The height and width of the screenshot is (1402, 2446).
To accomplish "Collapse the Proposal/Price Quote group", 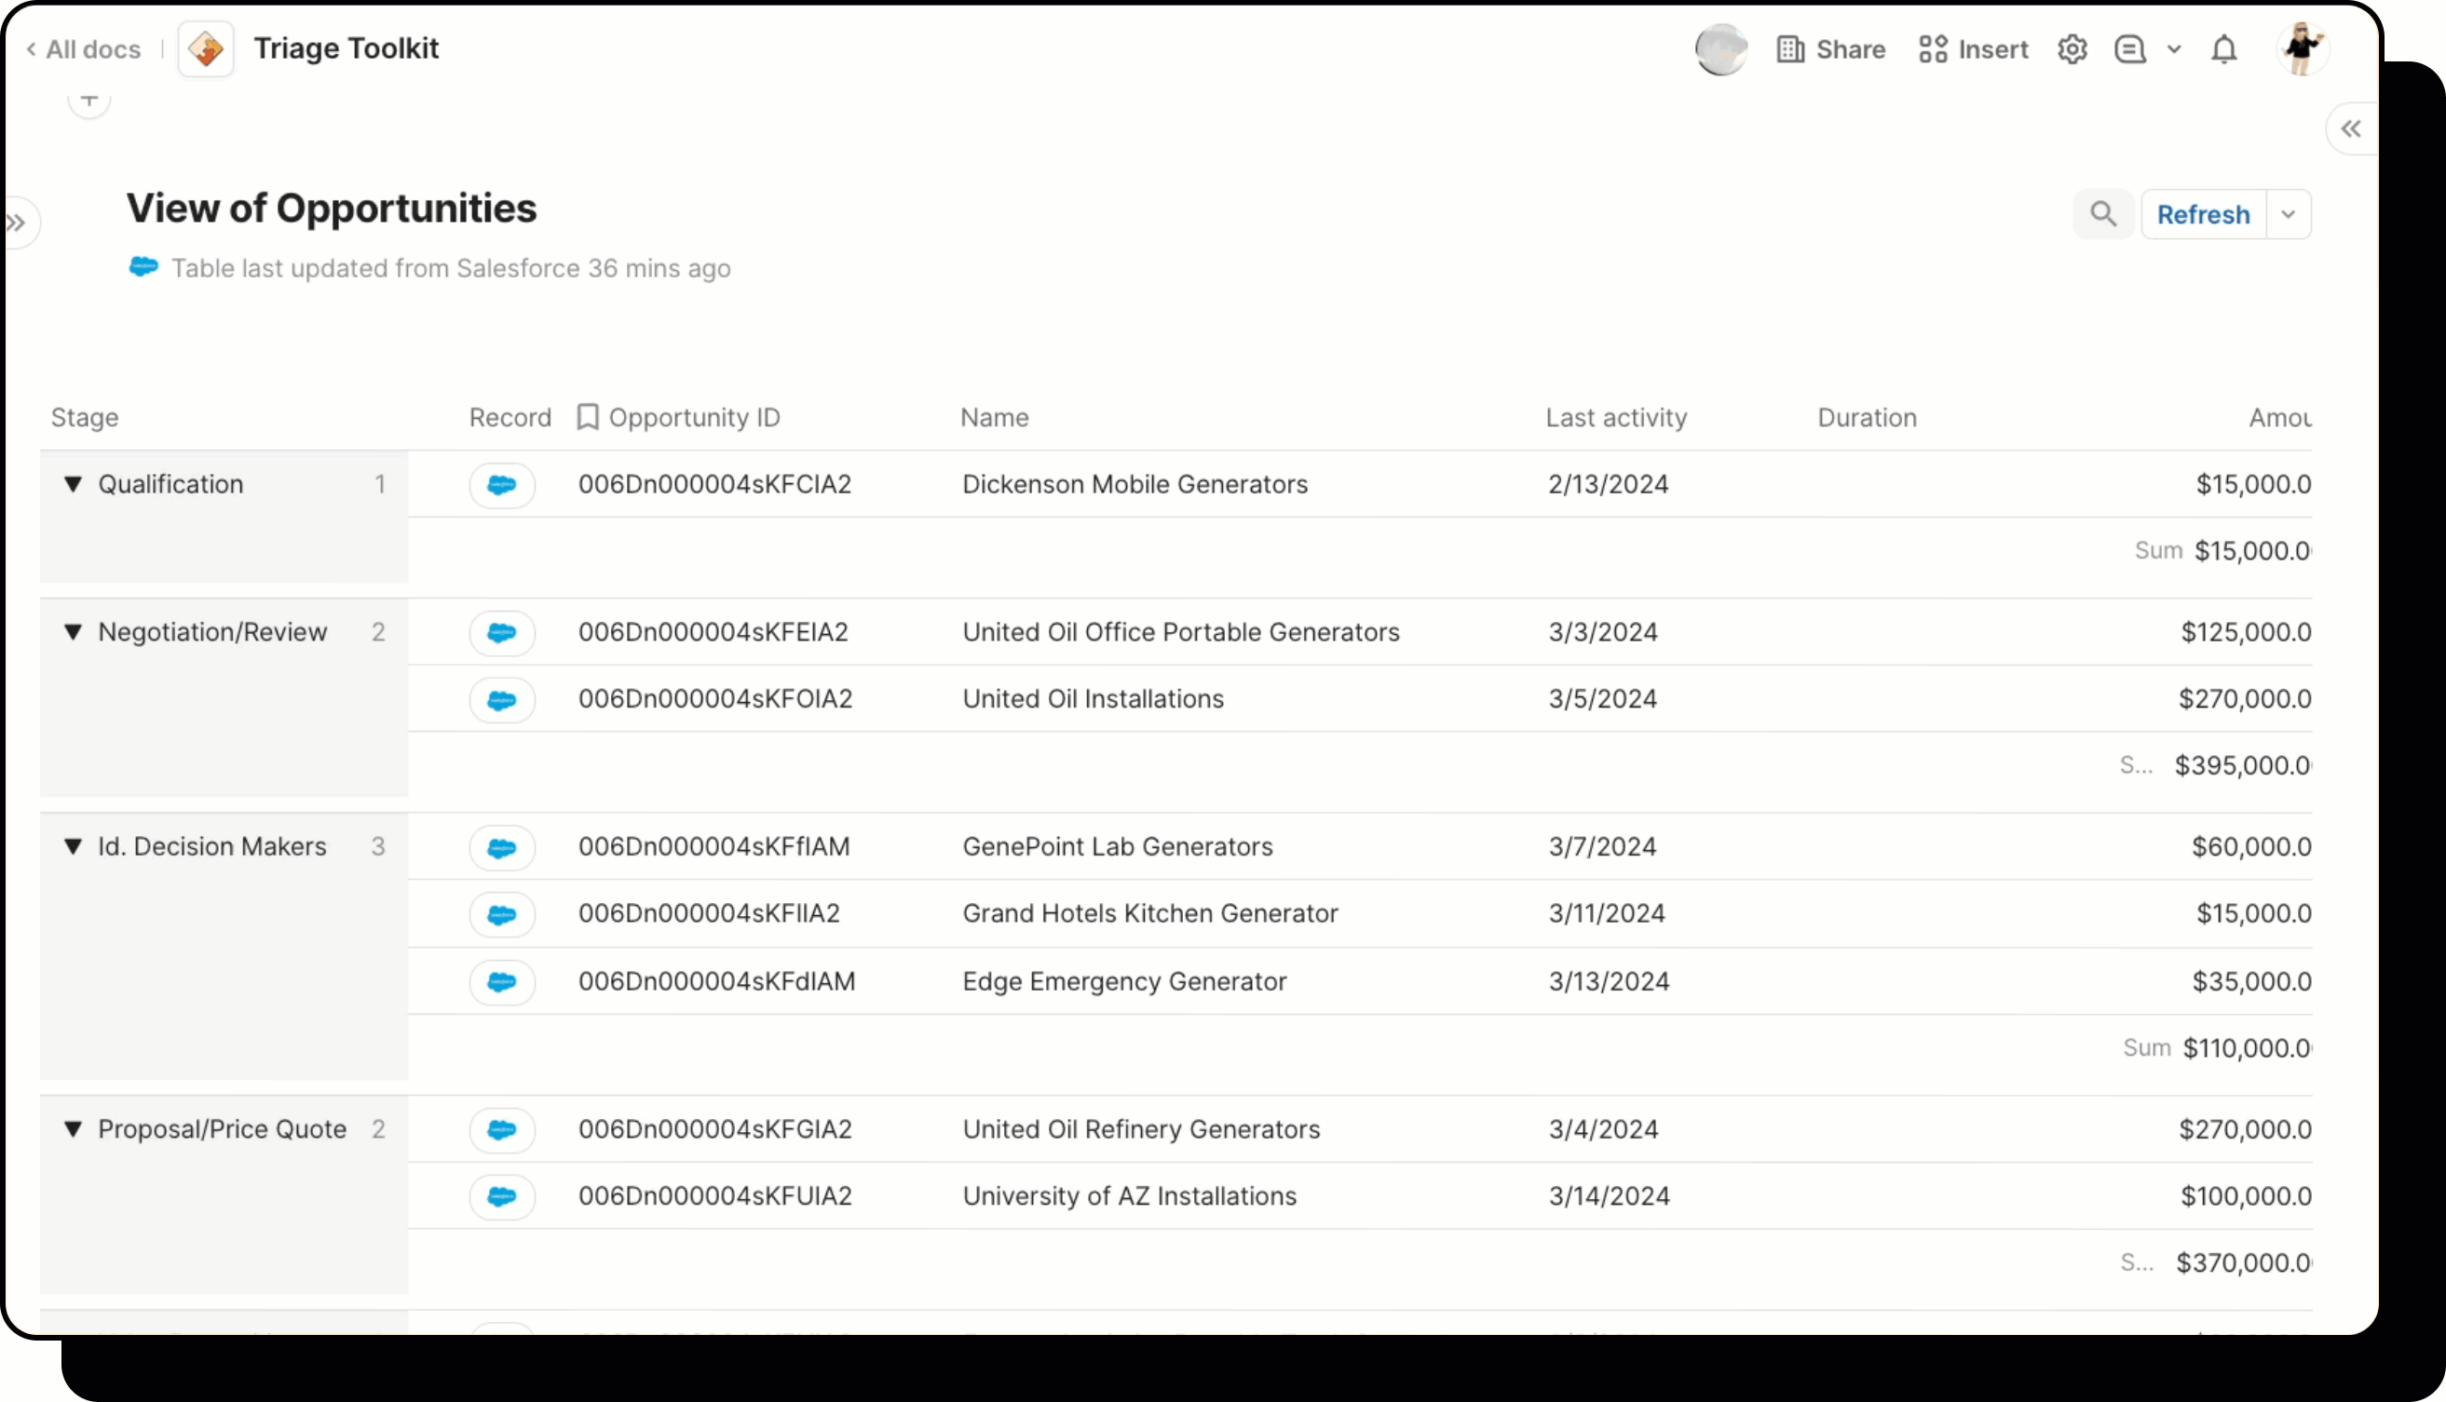I will pyautogui.click(x=74, y=1128).
